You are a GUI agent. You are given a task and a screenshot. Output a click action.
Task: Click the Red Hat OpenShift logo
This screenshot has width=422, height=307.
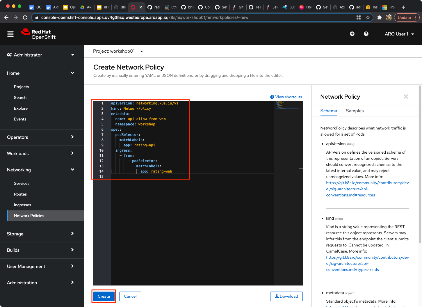point(38,34)
